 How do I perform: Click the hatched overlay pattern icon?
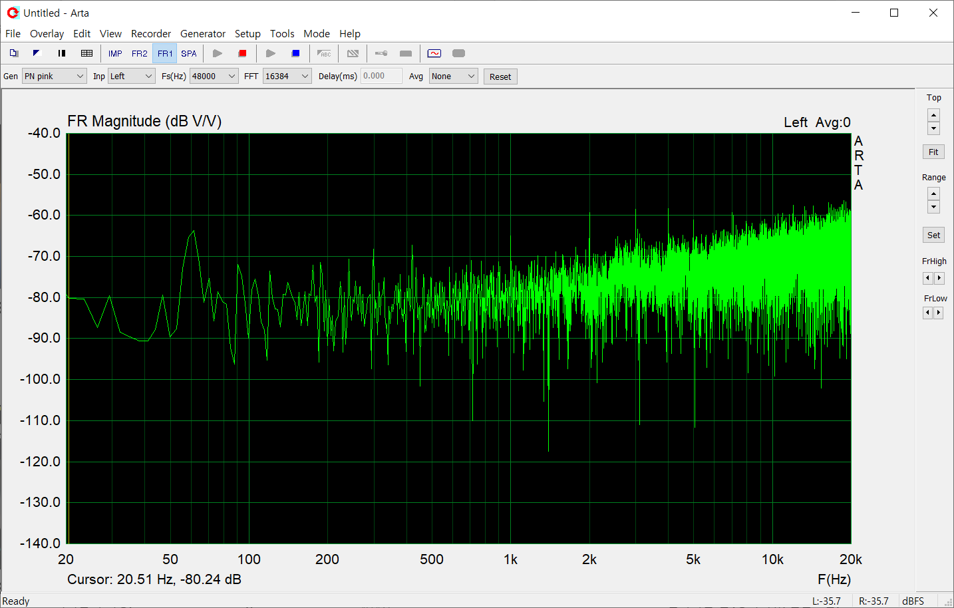click(353, 53)
